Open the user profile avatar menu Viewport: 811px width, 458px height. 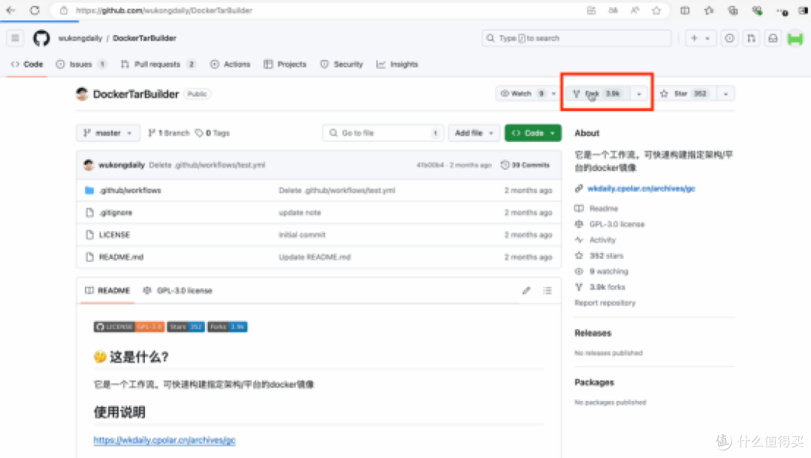(794, 38)
